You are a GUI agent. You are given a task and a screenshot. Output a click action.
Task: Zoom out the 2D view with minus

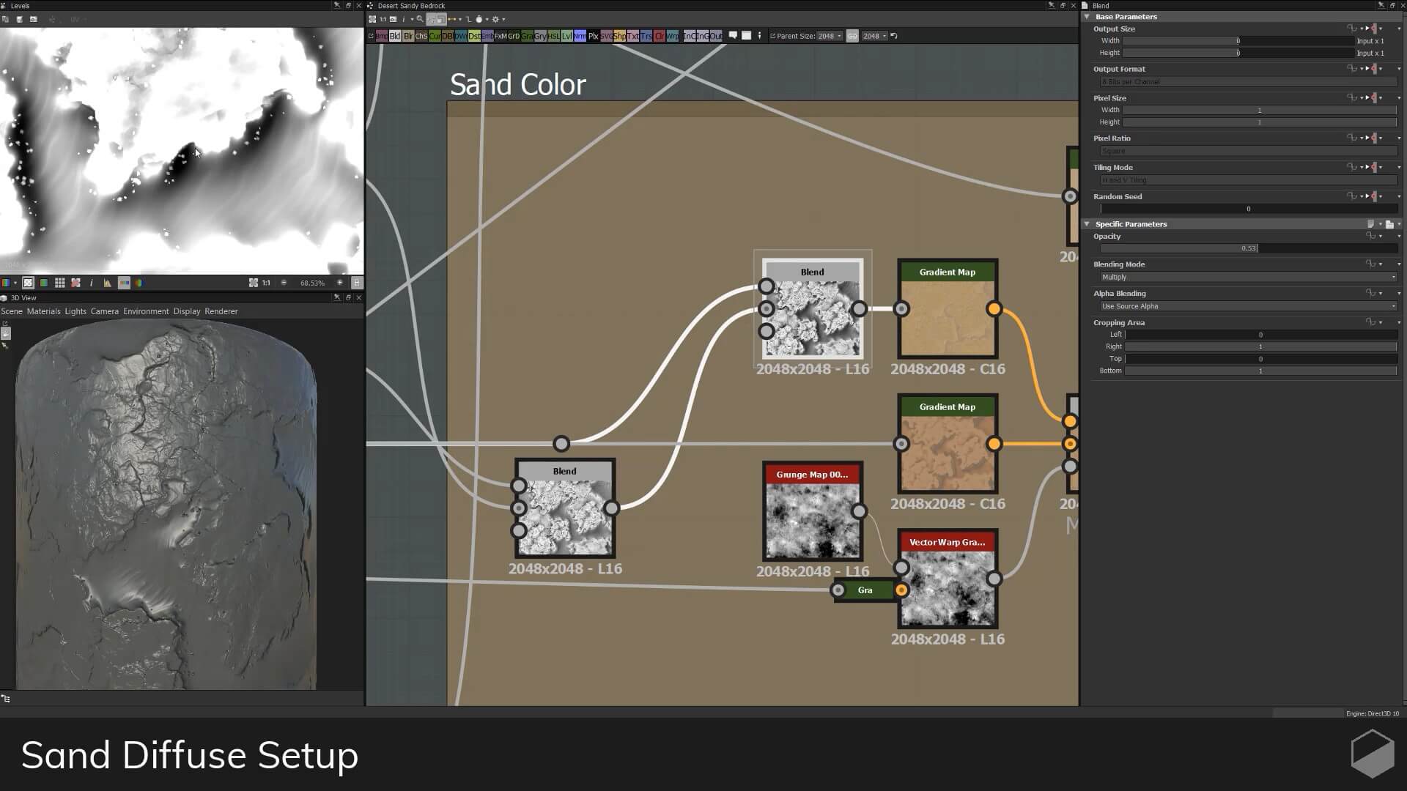(284, 283)
